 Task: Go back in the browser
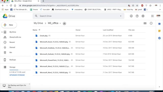[x=3, y=6]
